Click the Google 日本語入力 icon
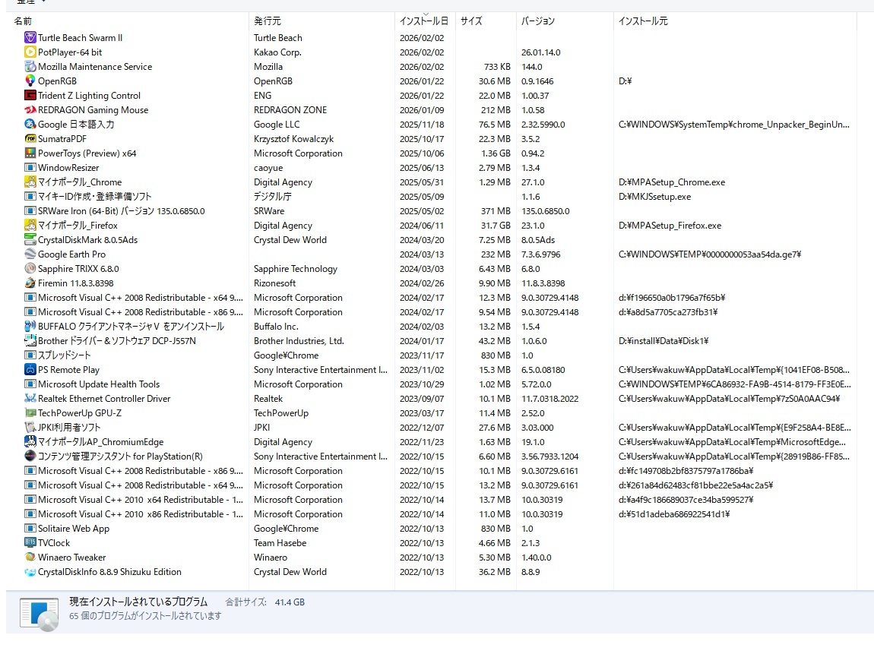The height and width of the screenshot is (654, 874). pyautogui.click(x=30, y=125)
